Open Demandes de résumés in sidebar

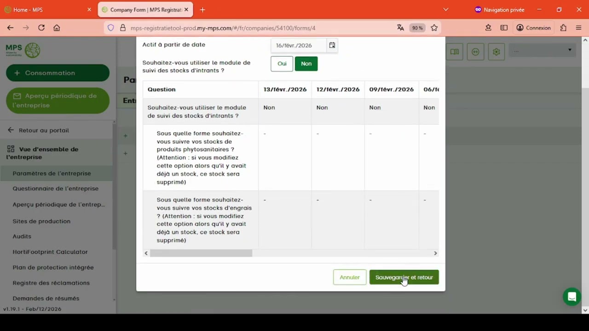coord(46,298)
